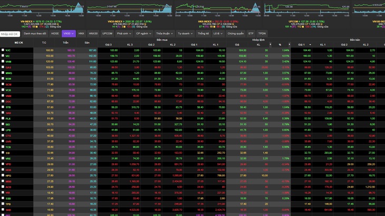Switch to Danh mục theo dõi tab

tap(35, 33)
